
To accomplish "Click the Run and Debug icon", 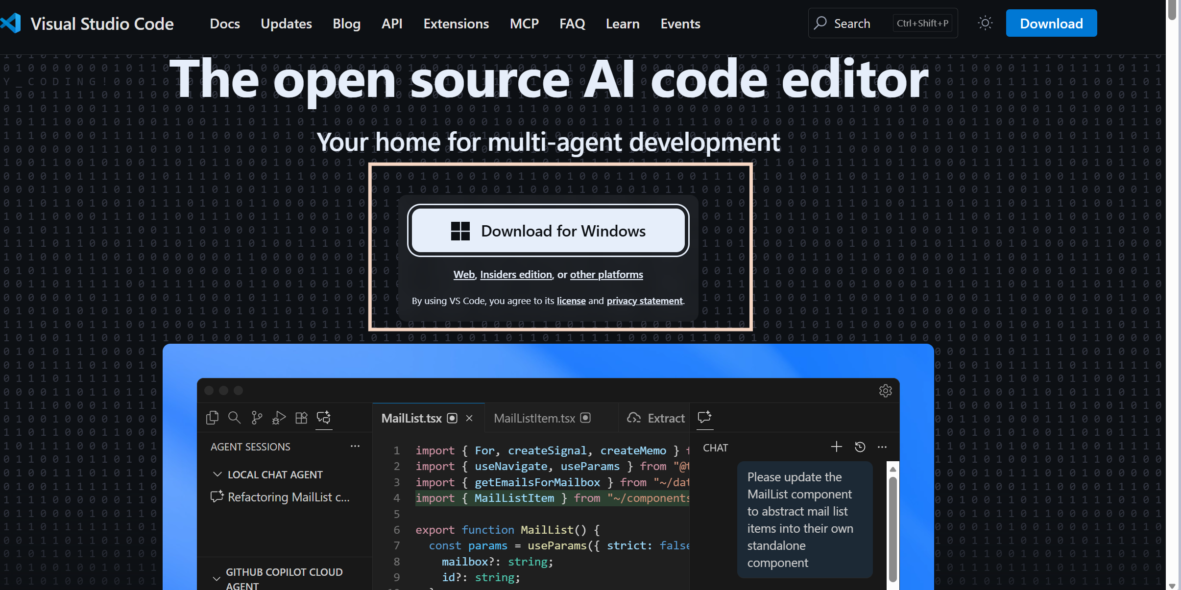I will [x=279, y=418].
